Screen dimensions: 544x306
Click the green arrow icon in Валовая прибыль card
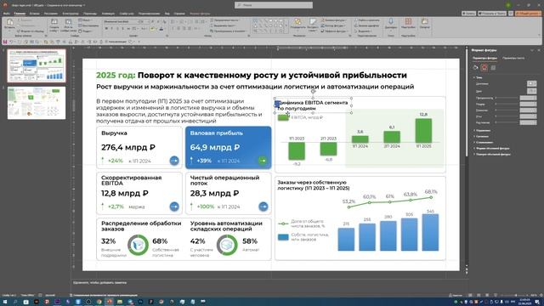(263, 161)
